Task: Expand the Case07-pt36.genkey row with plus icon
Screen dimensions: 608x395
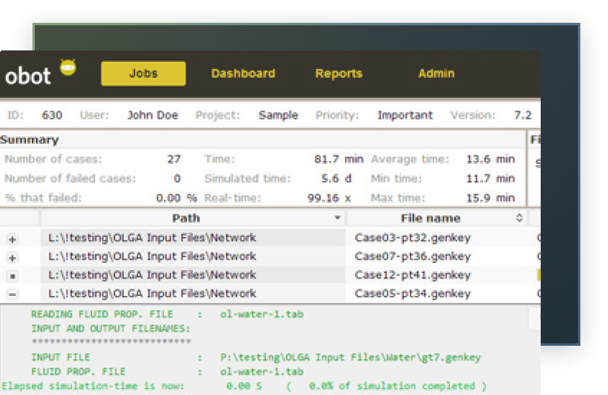Action: pyautogui.click(x=12, y=258)
